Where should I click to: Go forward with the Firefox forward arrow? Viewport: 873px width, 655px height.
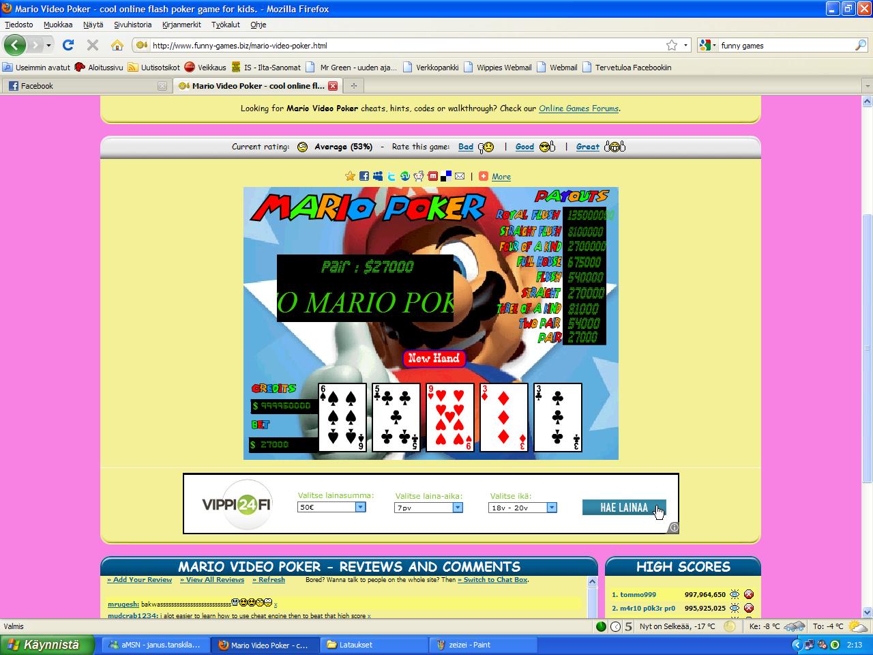(x=34, y=45)
